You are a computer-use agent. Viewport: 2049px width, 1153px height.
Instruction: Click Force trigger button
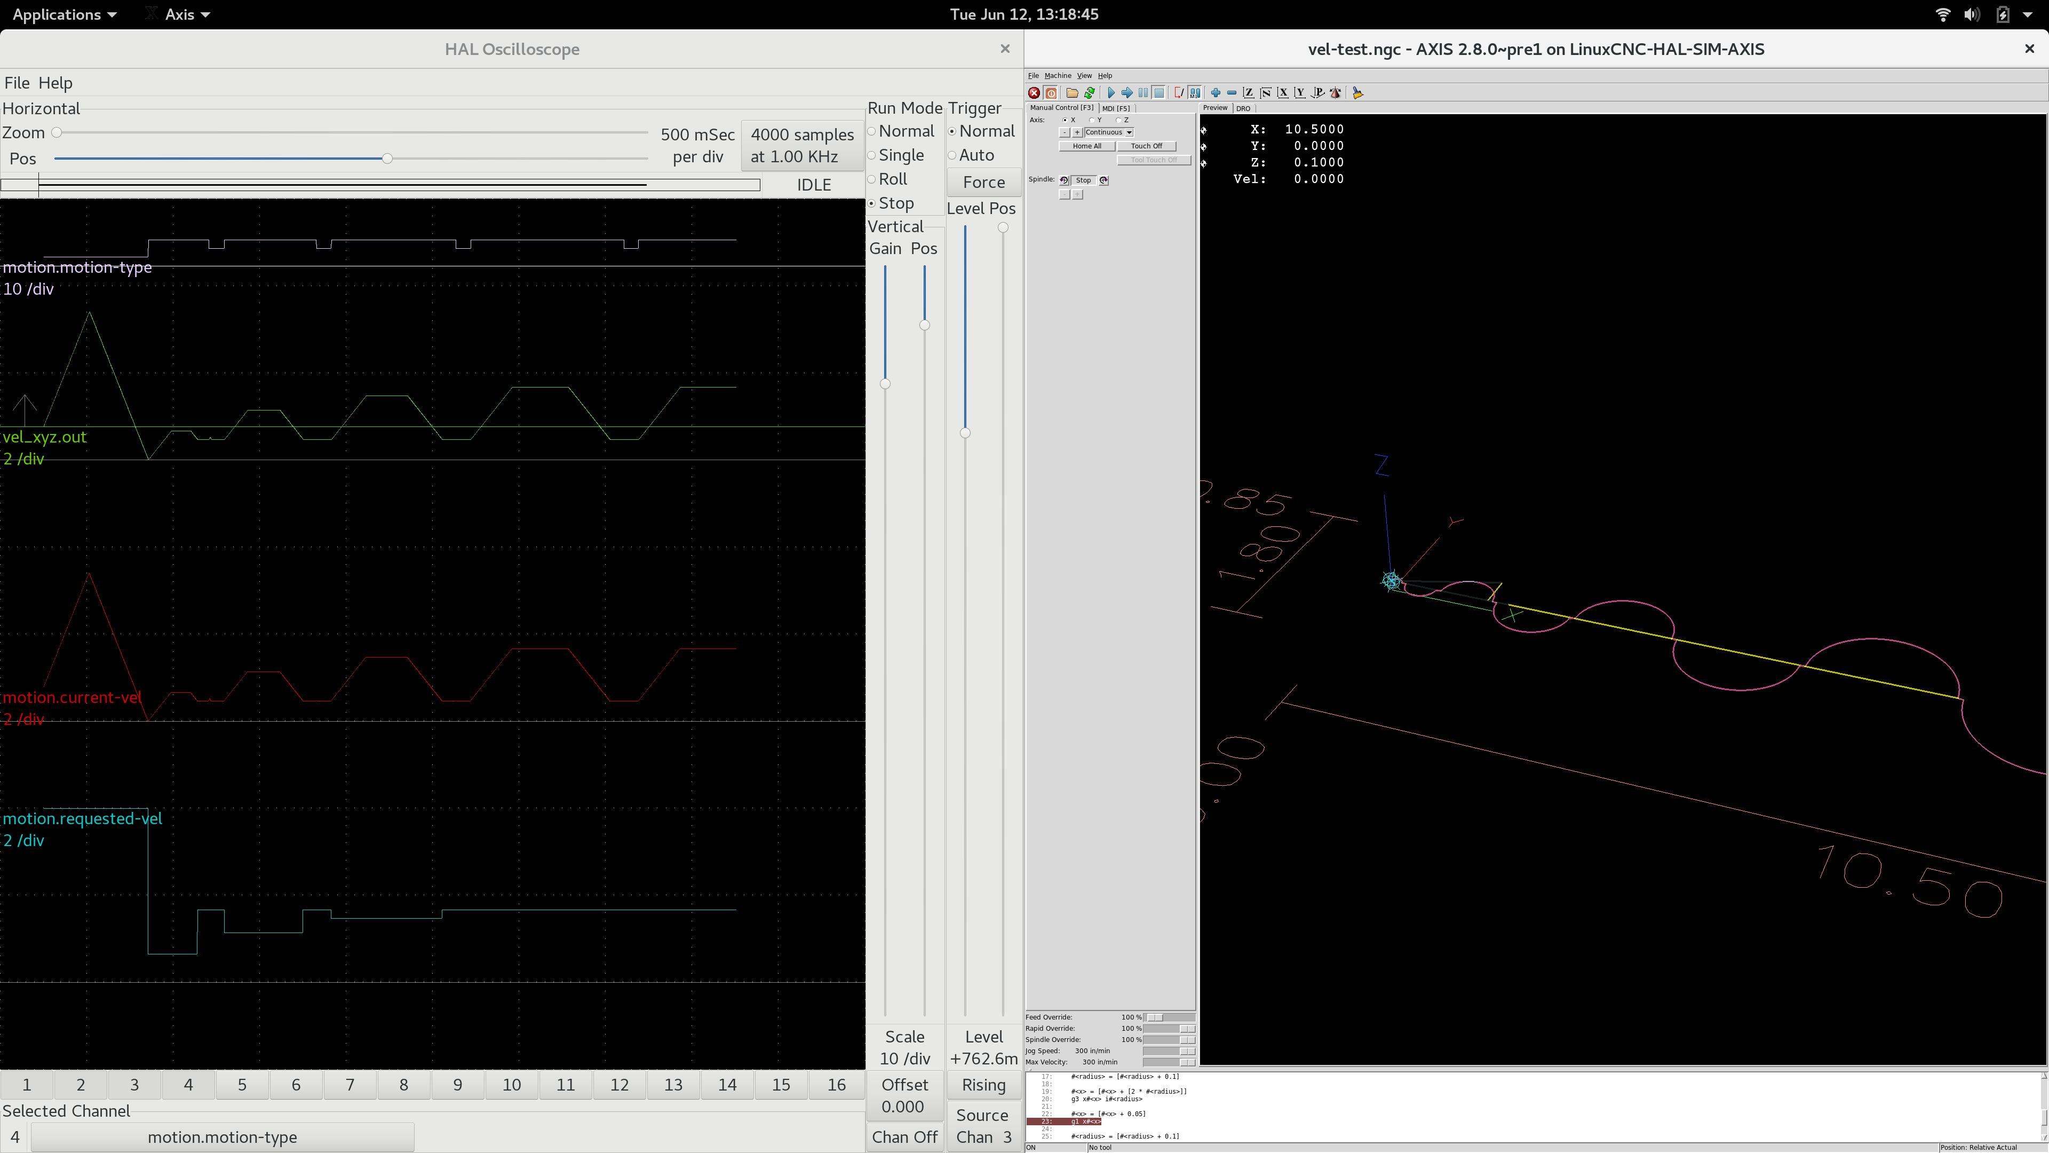point(984,182)
